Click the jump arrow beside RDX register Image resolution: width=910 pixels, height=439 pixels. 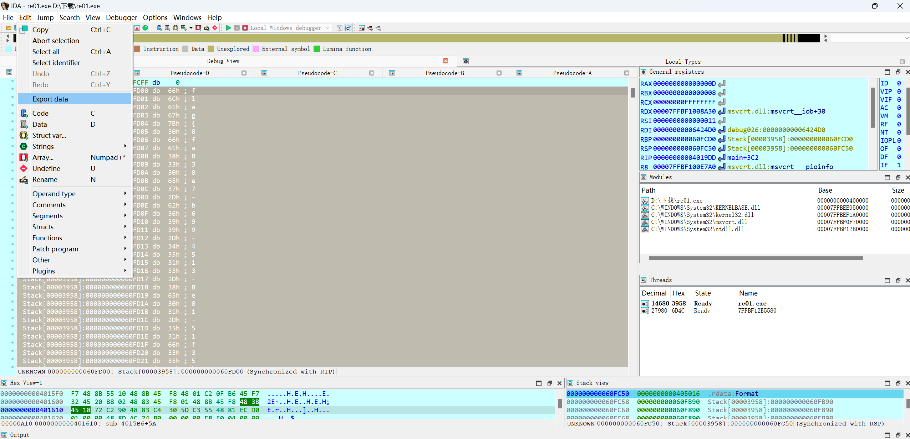(x=722, y=111)
